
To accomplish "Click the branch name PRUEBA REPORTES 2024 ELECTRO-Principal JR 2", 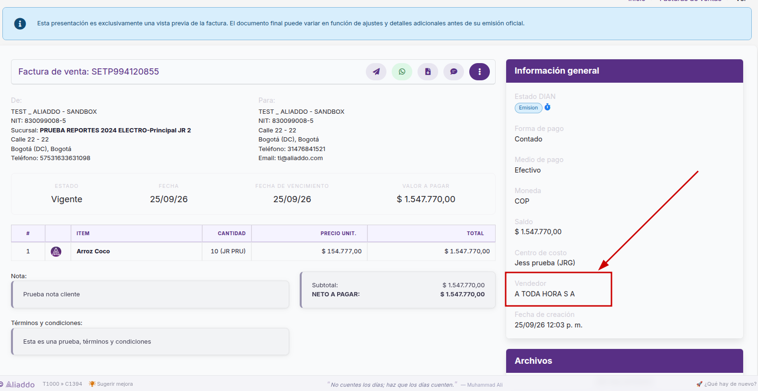I will (x=115, y=130).
